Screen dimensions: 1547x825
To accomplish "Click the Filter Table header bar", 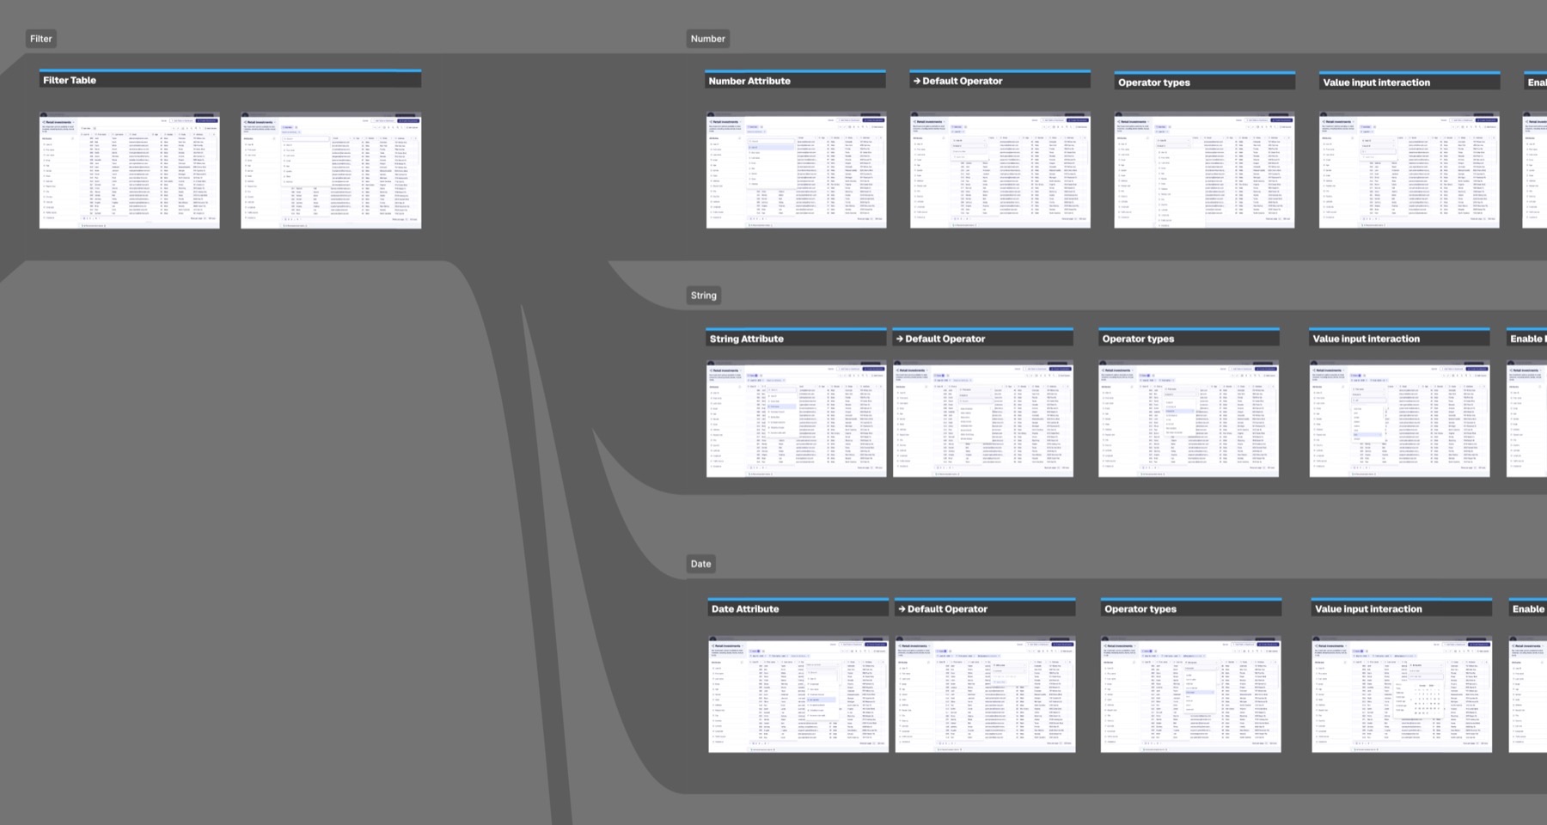I will [230, 80].
